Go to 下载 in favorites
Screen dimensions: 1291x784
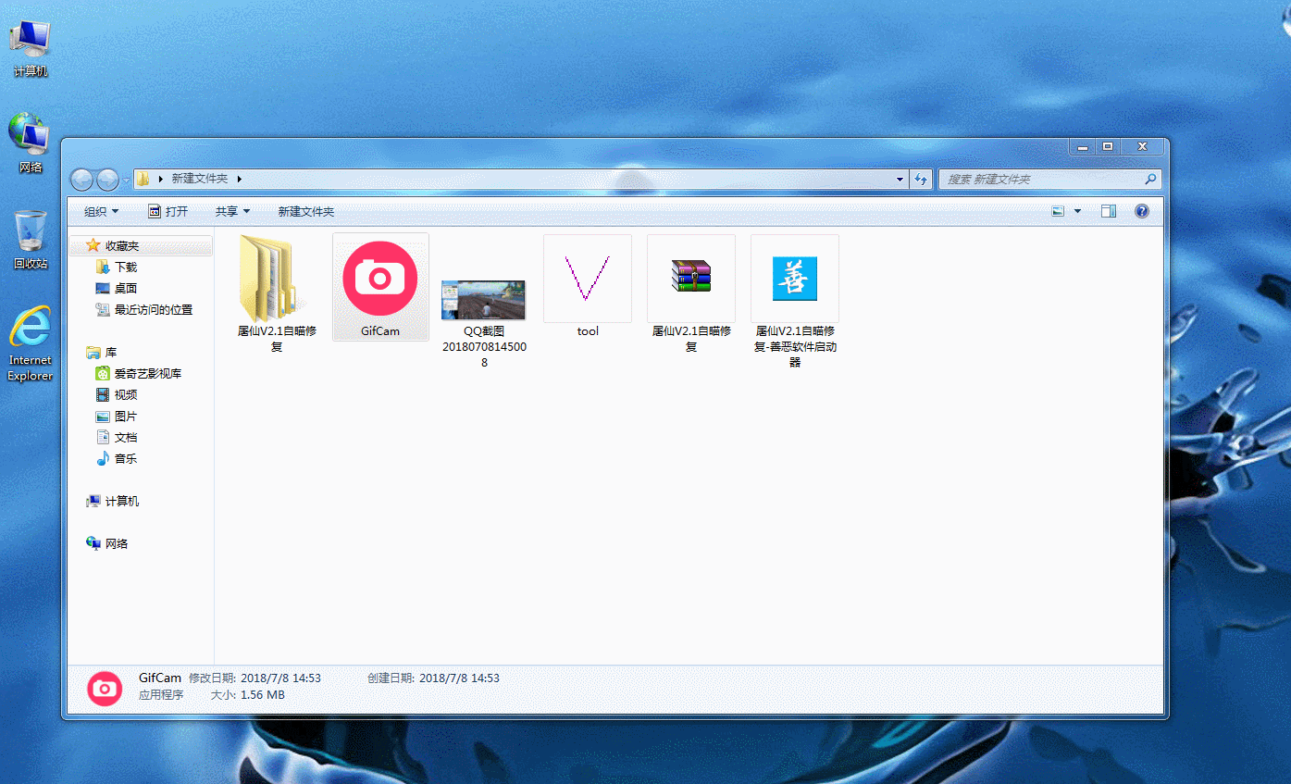coord(126,267)
